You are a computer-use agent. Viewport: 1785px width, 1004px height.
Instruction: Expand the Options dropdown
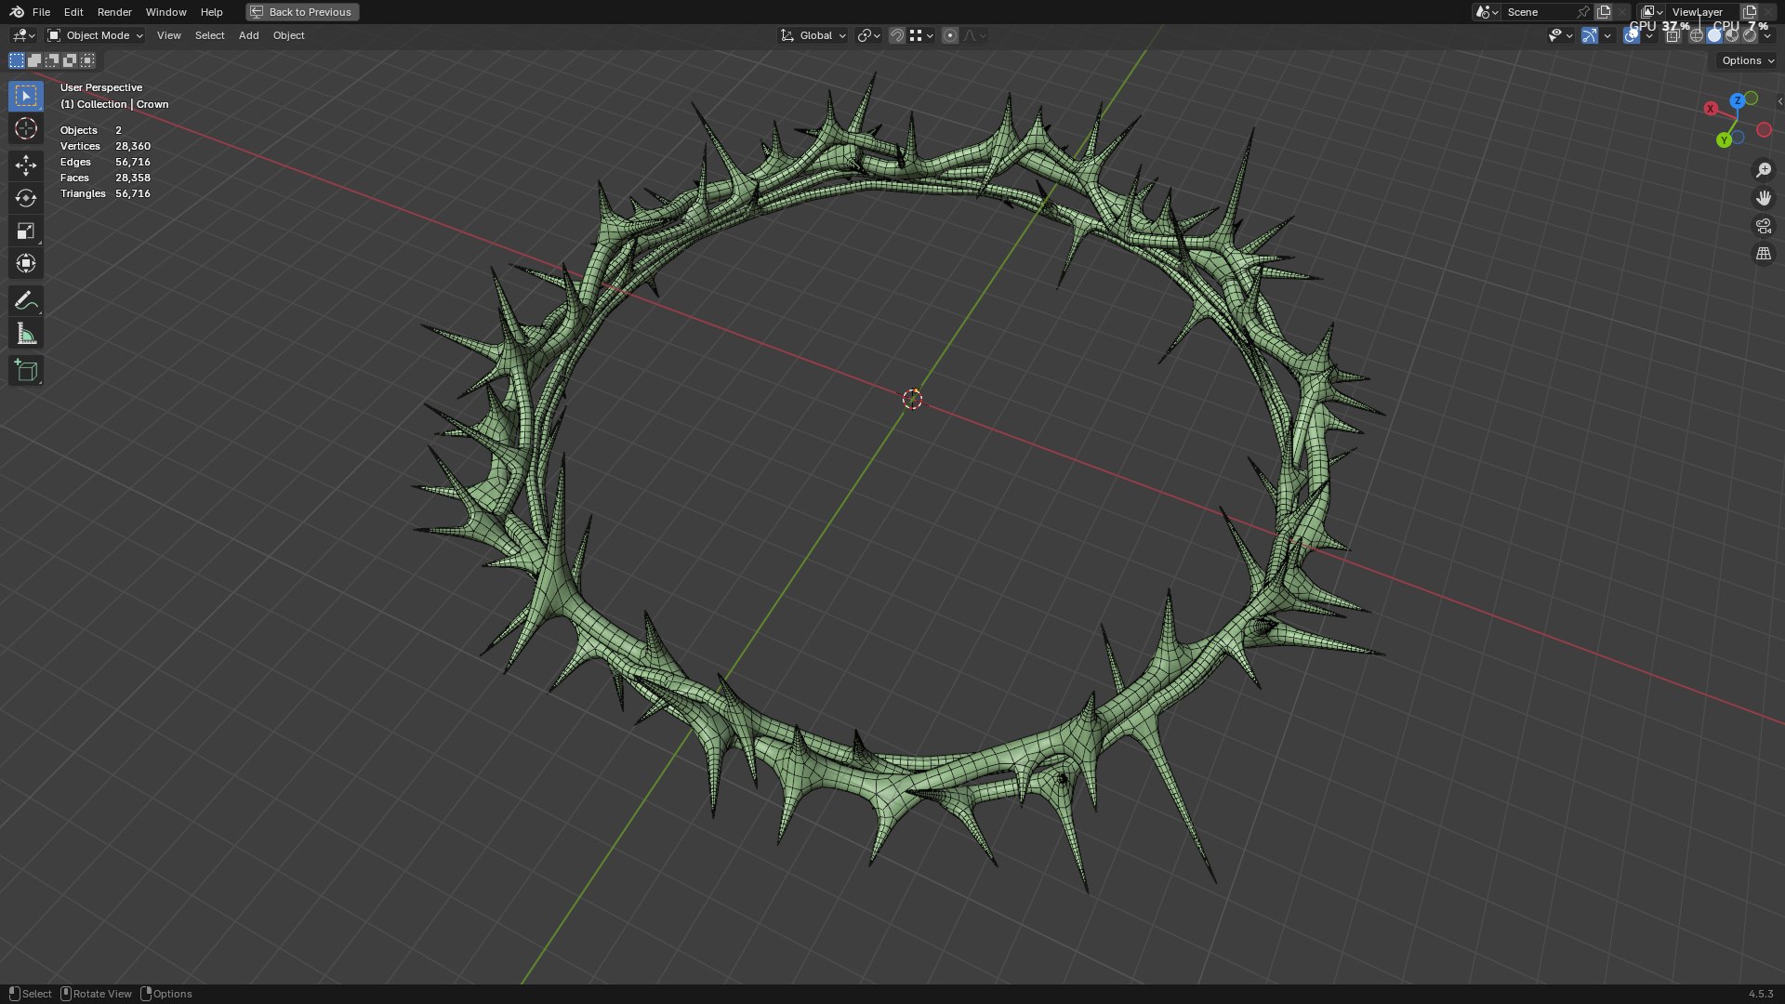[1747, 60]
